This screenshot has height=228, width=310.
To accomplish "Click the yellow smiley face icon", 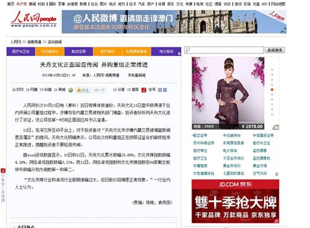I will 71,90.
